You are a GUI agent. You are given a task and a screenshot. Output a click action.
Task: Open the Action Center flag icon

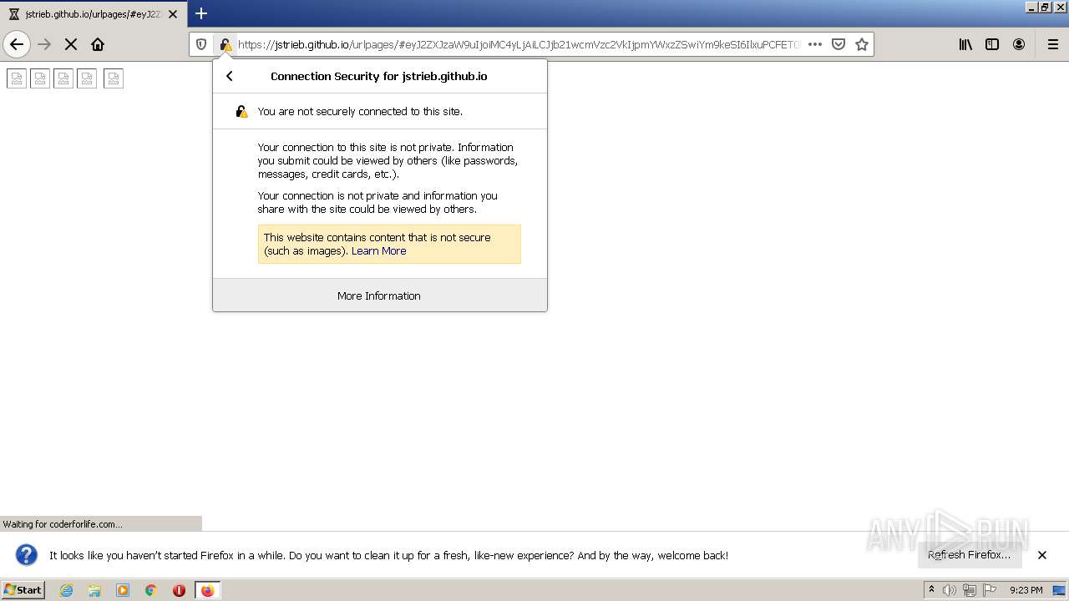(x=990, y=590)
